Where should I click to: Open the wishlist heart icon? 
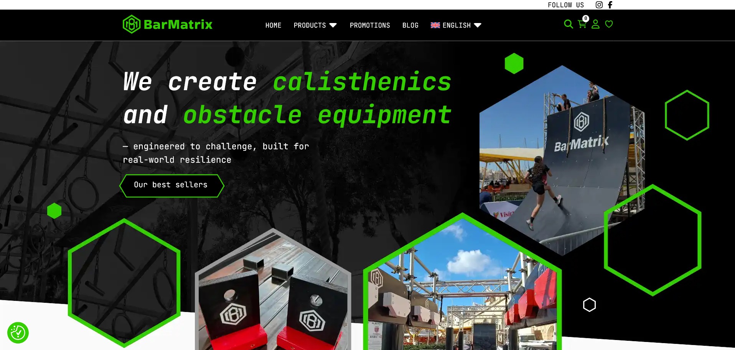[609, 24]
